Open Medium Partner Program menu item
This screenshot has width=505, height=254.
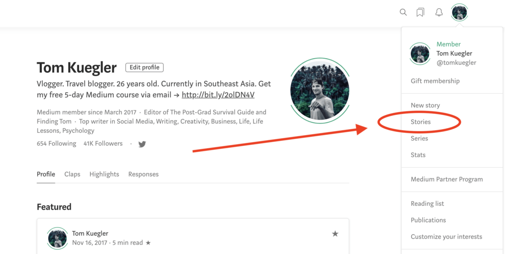[x=446, y=180]
